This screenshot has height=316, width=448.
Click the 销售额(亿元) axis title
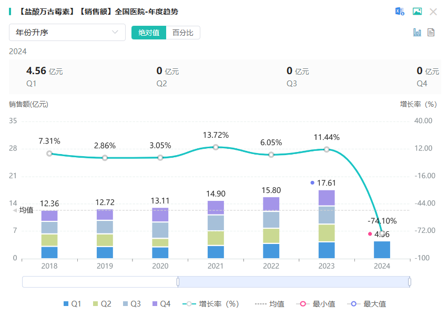(28, 104)
